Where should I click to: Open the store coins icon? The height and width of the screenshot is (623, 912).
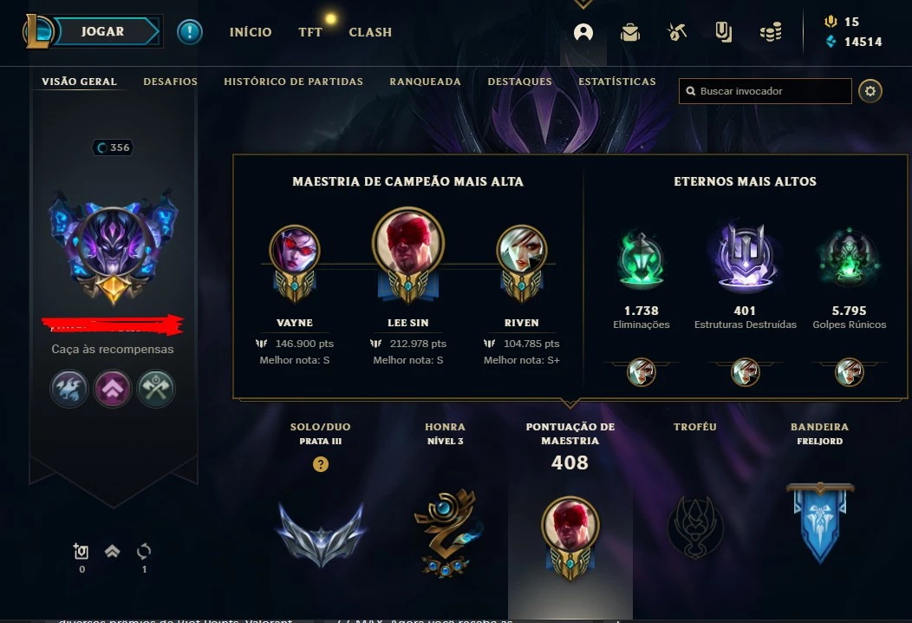771,32
